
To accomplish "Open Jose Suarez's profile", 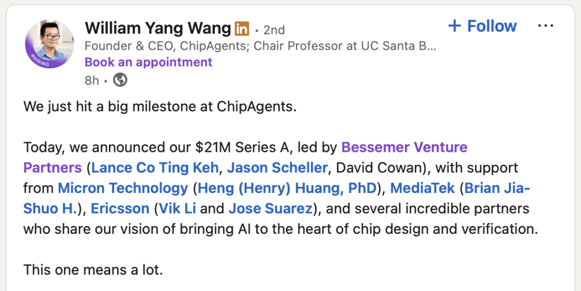I will [x=270, y=208].
